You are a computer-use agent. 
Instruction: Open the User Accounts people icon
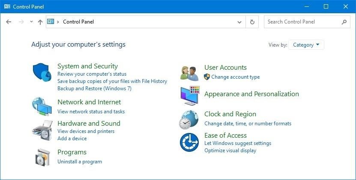pyautogui.click(x=189, y=73)
